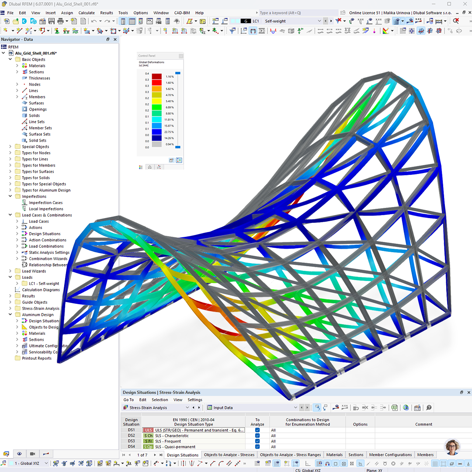Click the globe icon in table toolbar
Image resolution: width=472 pixels, height=472 pixels.
click(406, 408)
